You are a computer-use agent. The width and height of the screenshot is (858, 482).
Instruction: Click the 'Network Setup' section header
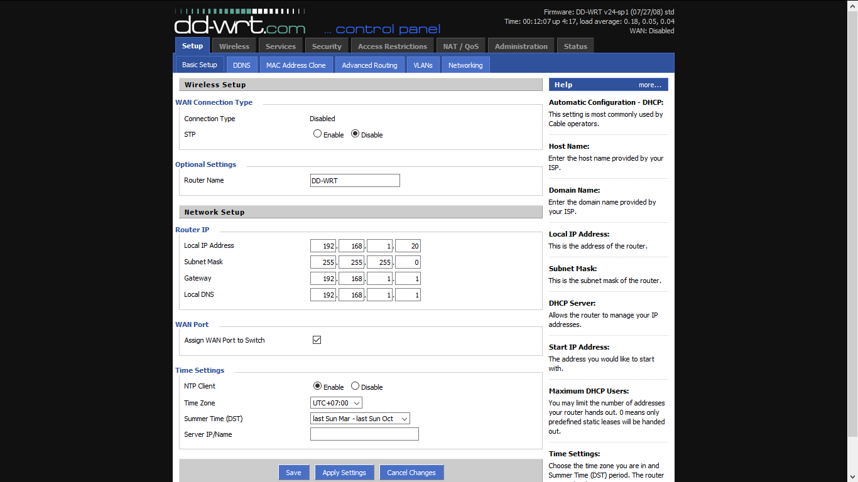coord(361,212)
